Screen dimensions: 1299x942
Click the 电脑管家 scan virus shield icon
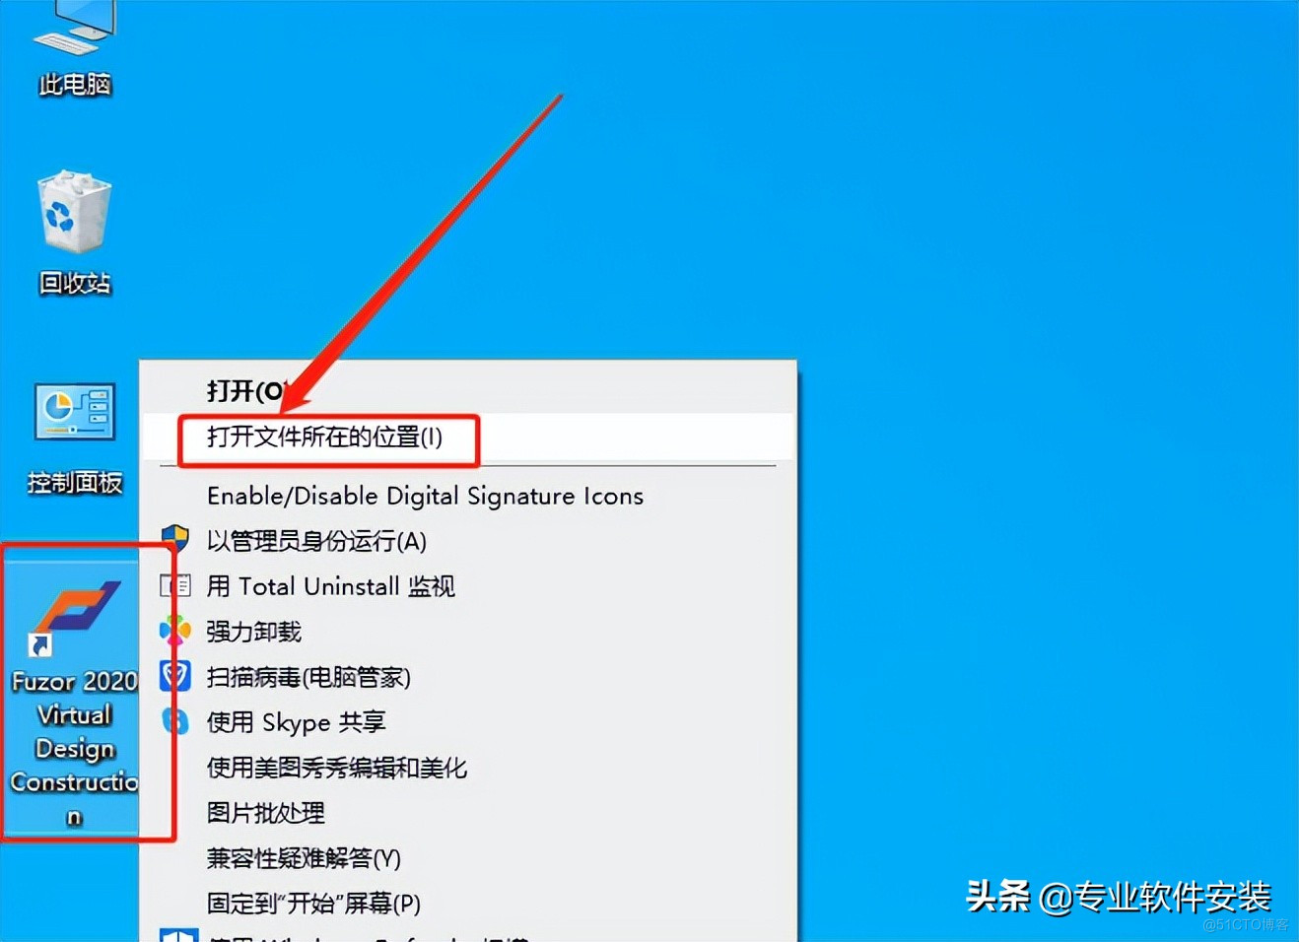175,676
